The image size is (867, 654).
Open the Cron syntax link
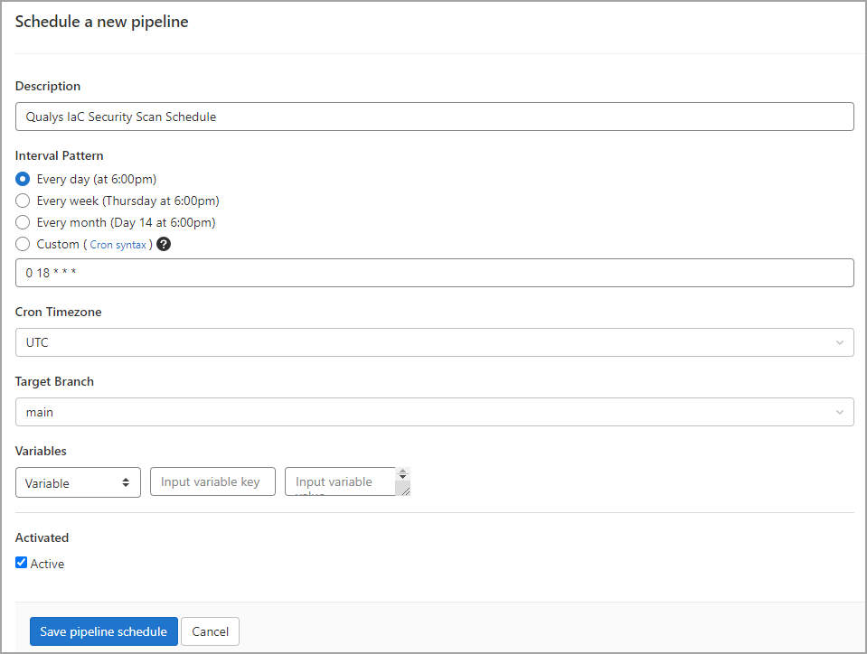point(118,245)
